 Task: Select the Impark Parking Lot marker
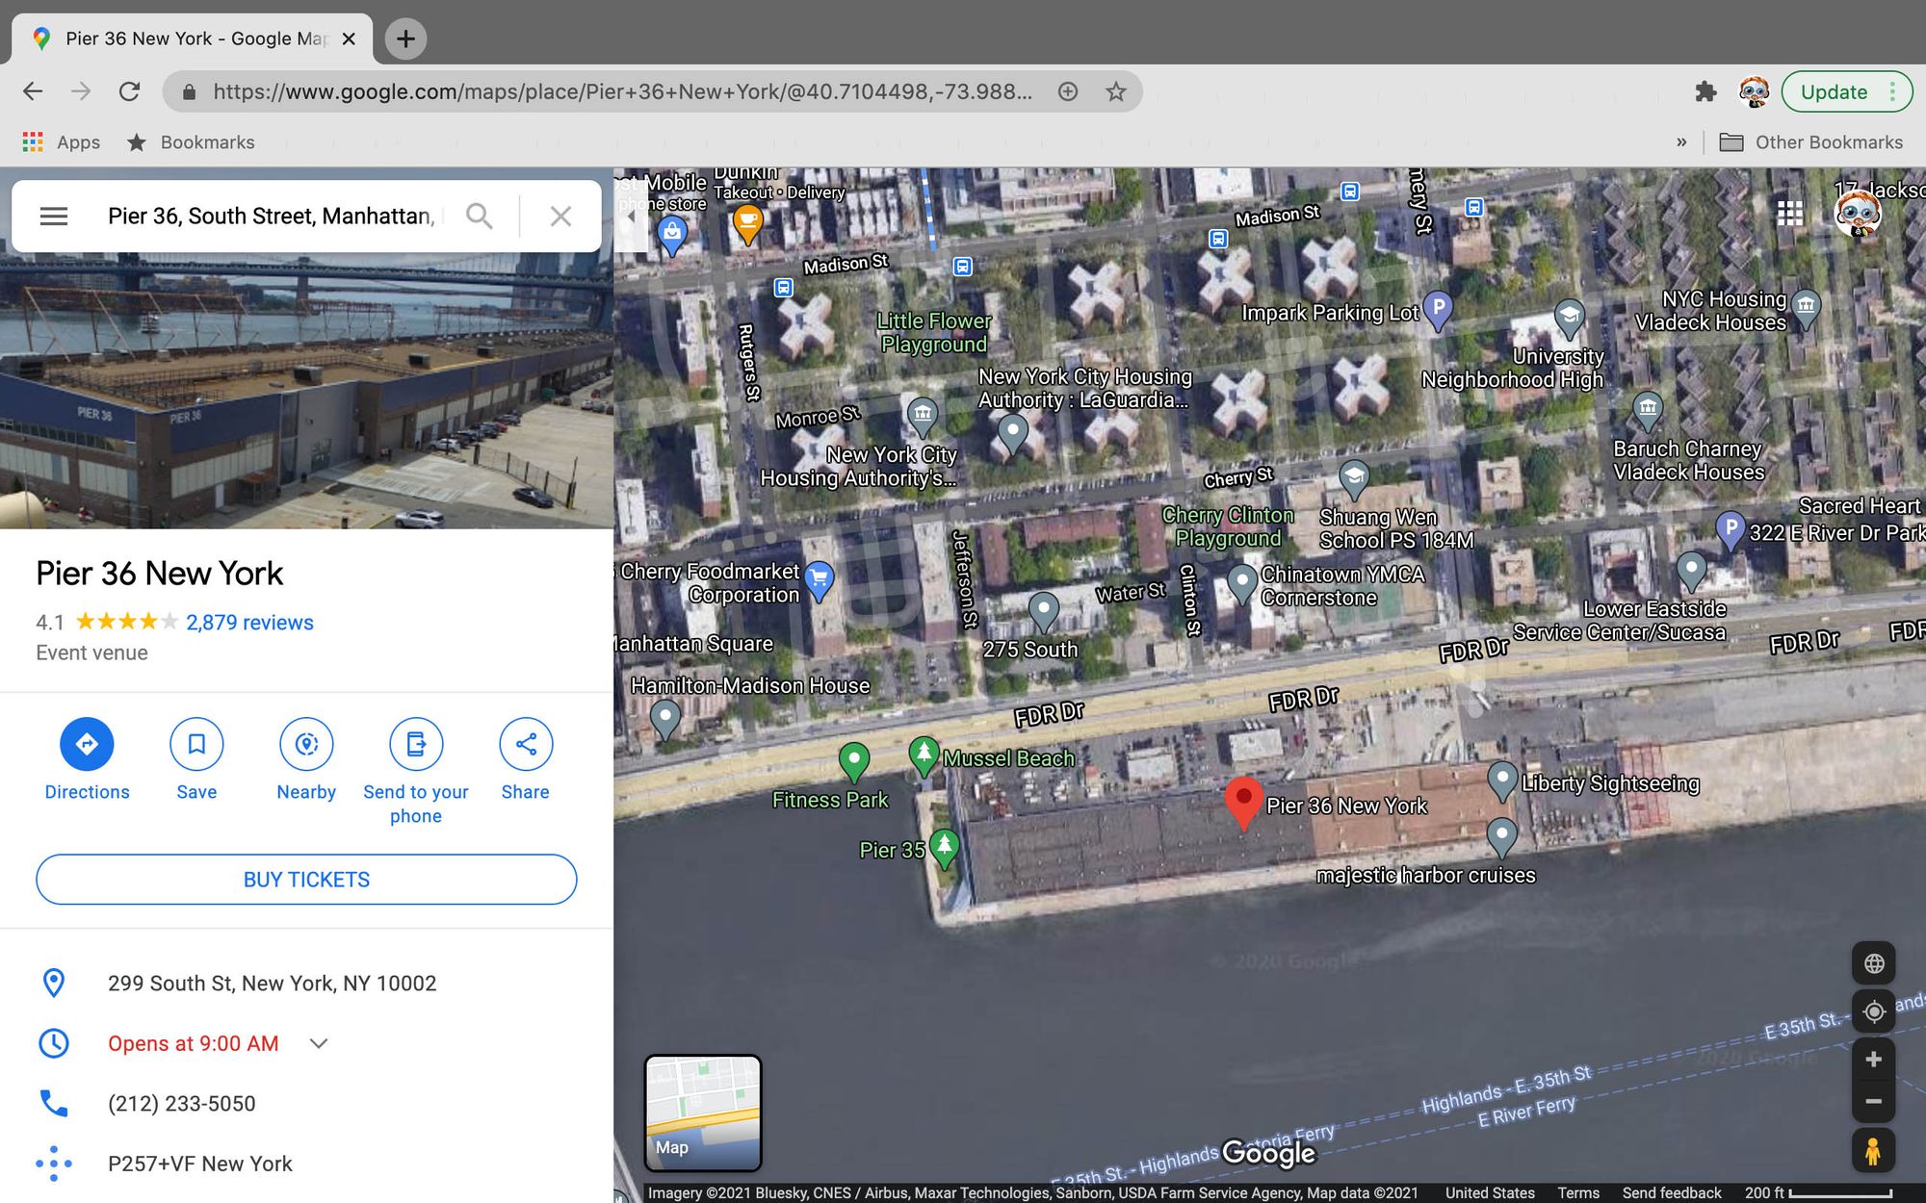pos(1438,310)
